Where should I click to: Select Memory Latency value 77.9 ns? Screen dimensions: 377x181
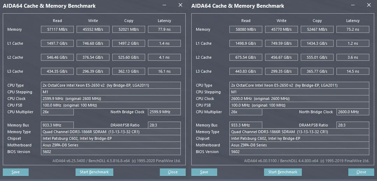click(164, 29)
